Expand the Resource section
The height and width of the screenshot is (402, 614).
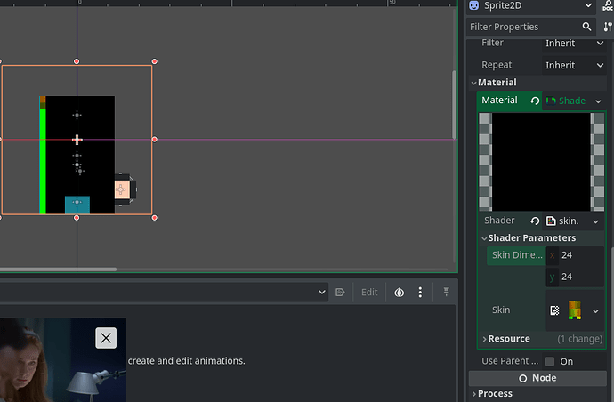tap(508, 339)
